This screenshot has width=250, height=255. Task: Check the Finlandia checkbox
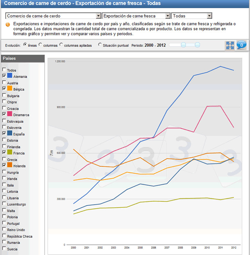(4, 146)
